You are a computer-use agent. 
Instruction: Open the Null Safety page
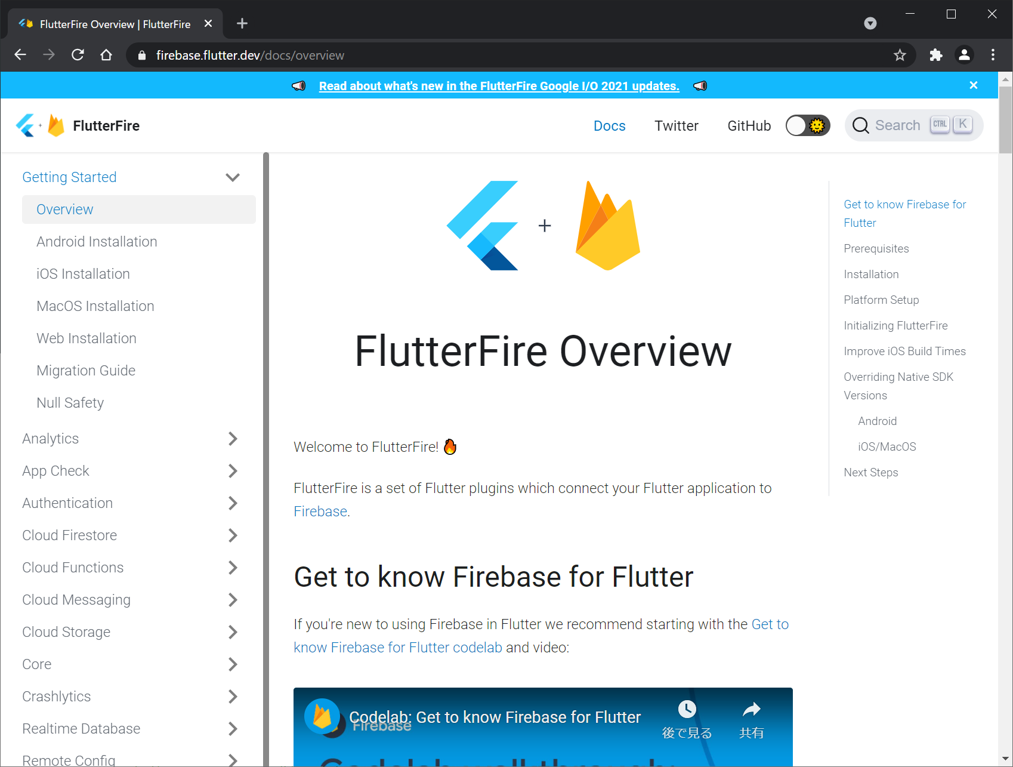pos(70,403)
